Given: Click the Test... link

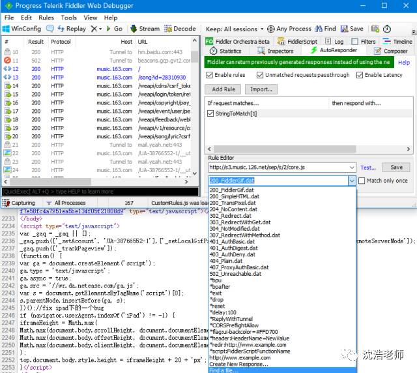Looking at the screenshot, I should [368, 168].
